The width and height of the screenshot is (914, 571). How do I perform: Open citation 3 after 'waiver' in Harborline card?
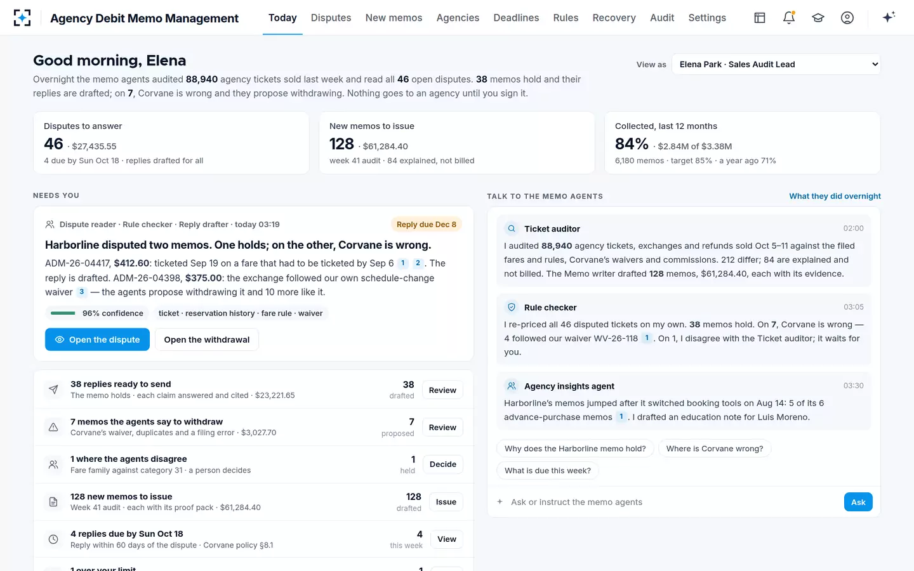click(82, 292)
